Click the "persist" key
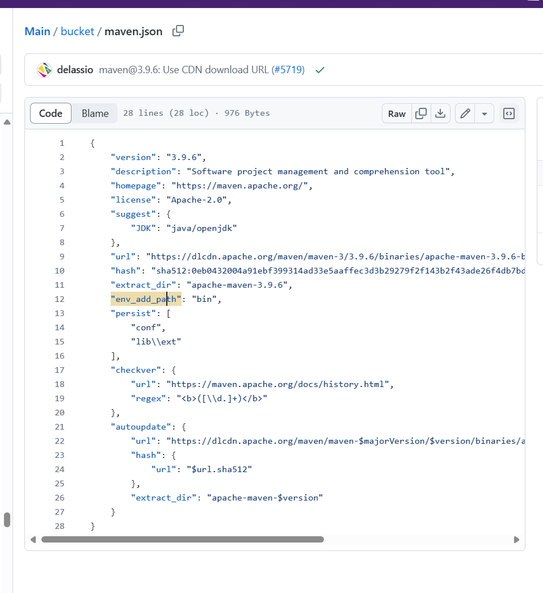Image resolution: width=543 pixels, height=593 pixels. tap(133, 313)
